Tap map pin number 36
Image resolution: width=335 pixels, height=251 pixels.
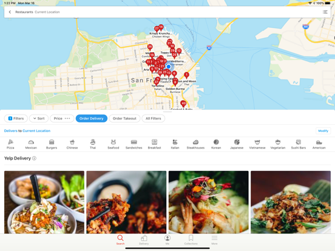pos(150,47)
